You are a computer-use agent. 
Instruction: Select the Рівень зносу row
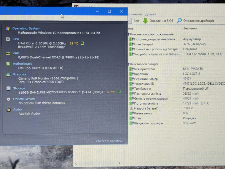pyautogui.click(x=159, y=113)
